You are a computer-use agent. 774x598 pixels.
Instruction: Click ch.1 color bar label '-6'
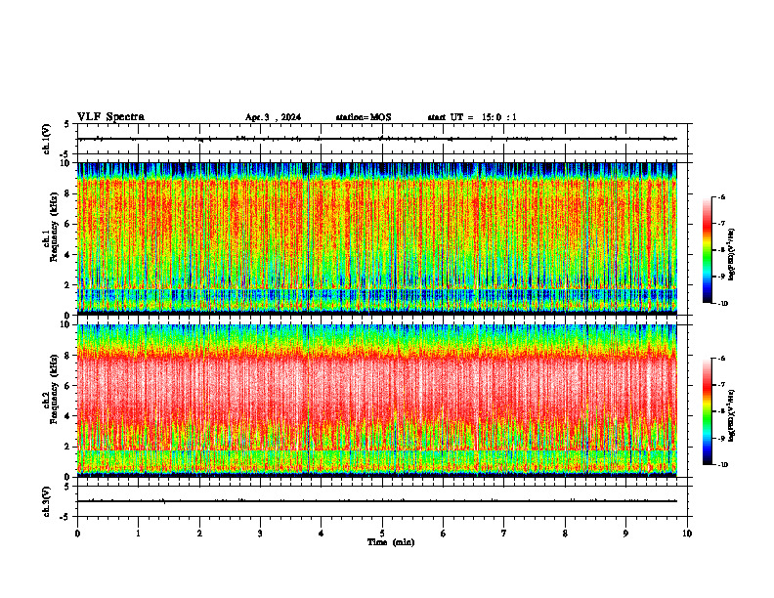tap(721, 197)
